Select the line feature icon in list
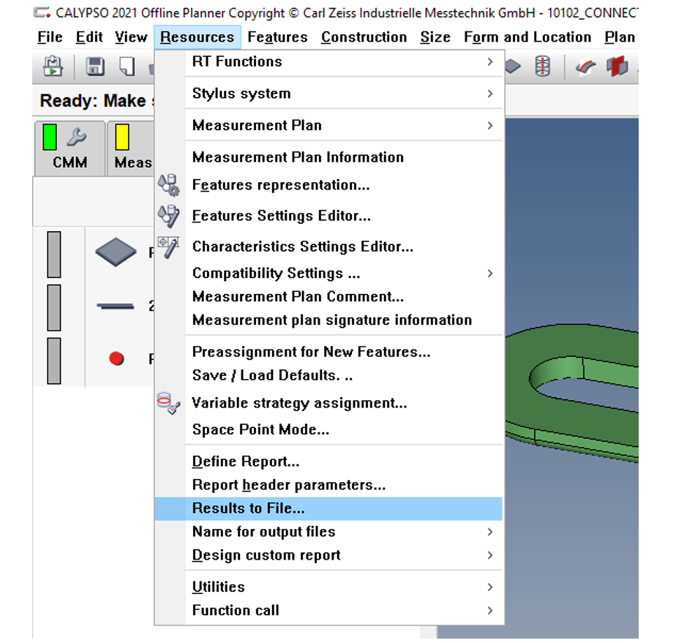Viewport: 676px width, 643px height. 116,307
